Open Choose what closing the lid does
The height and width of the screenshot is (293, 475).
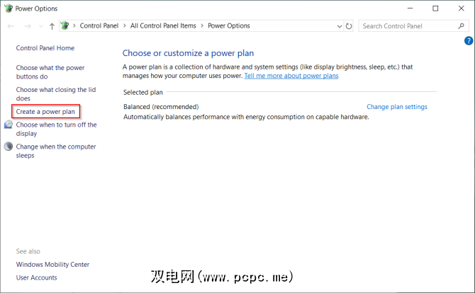pos(56,94)
